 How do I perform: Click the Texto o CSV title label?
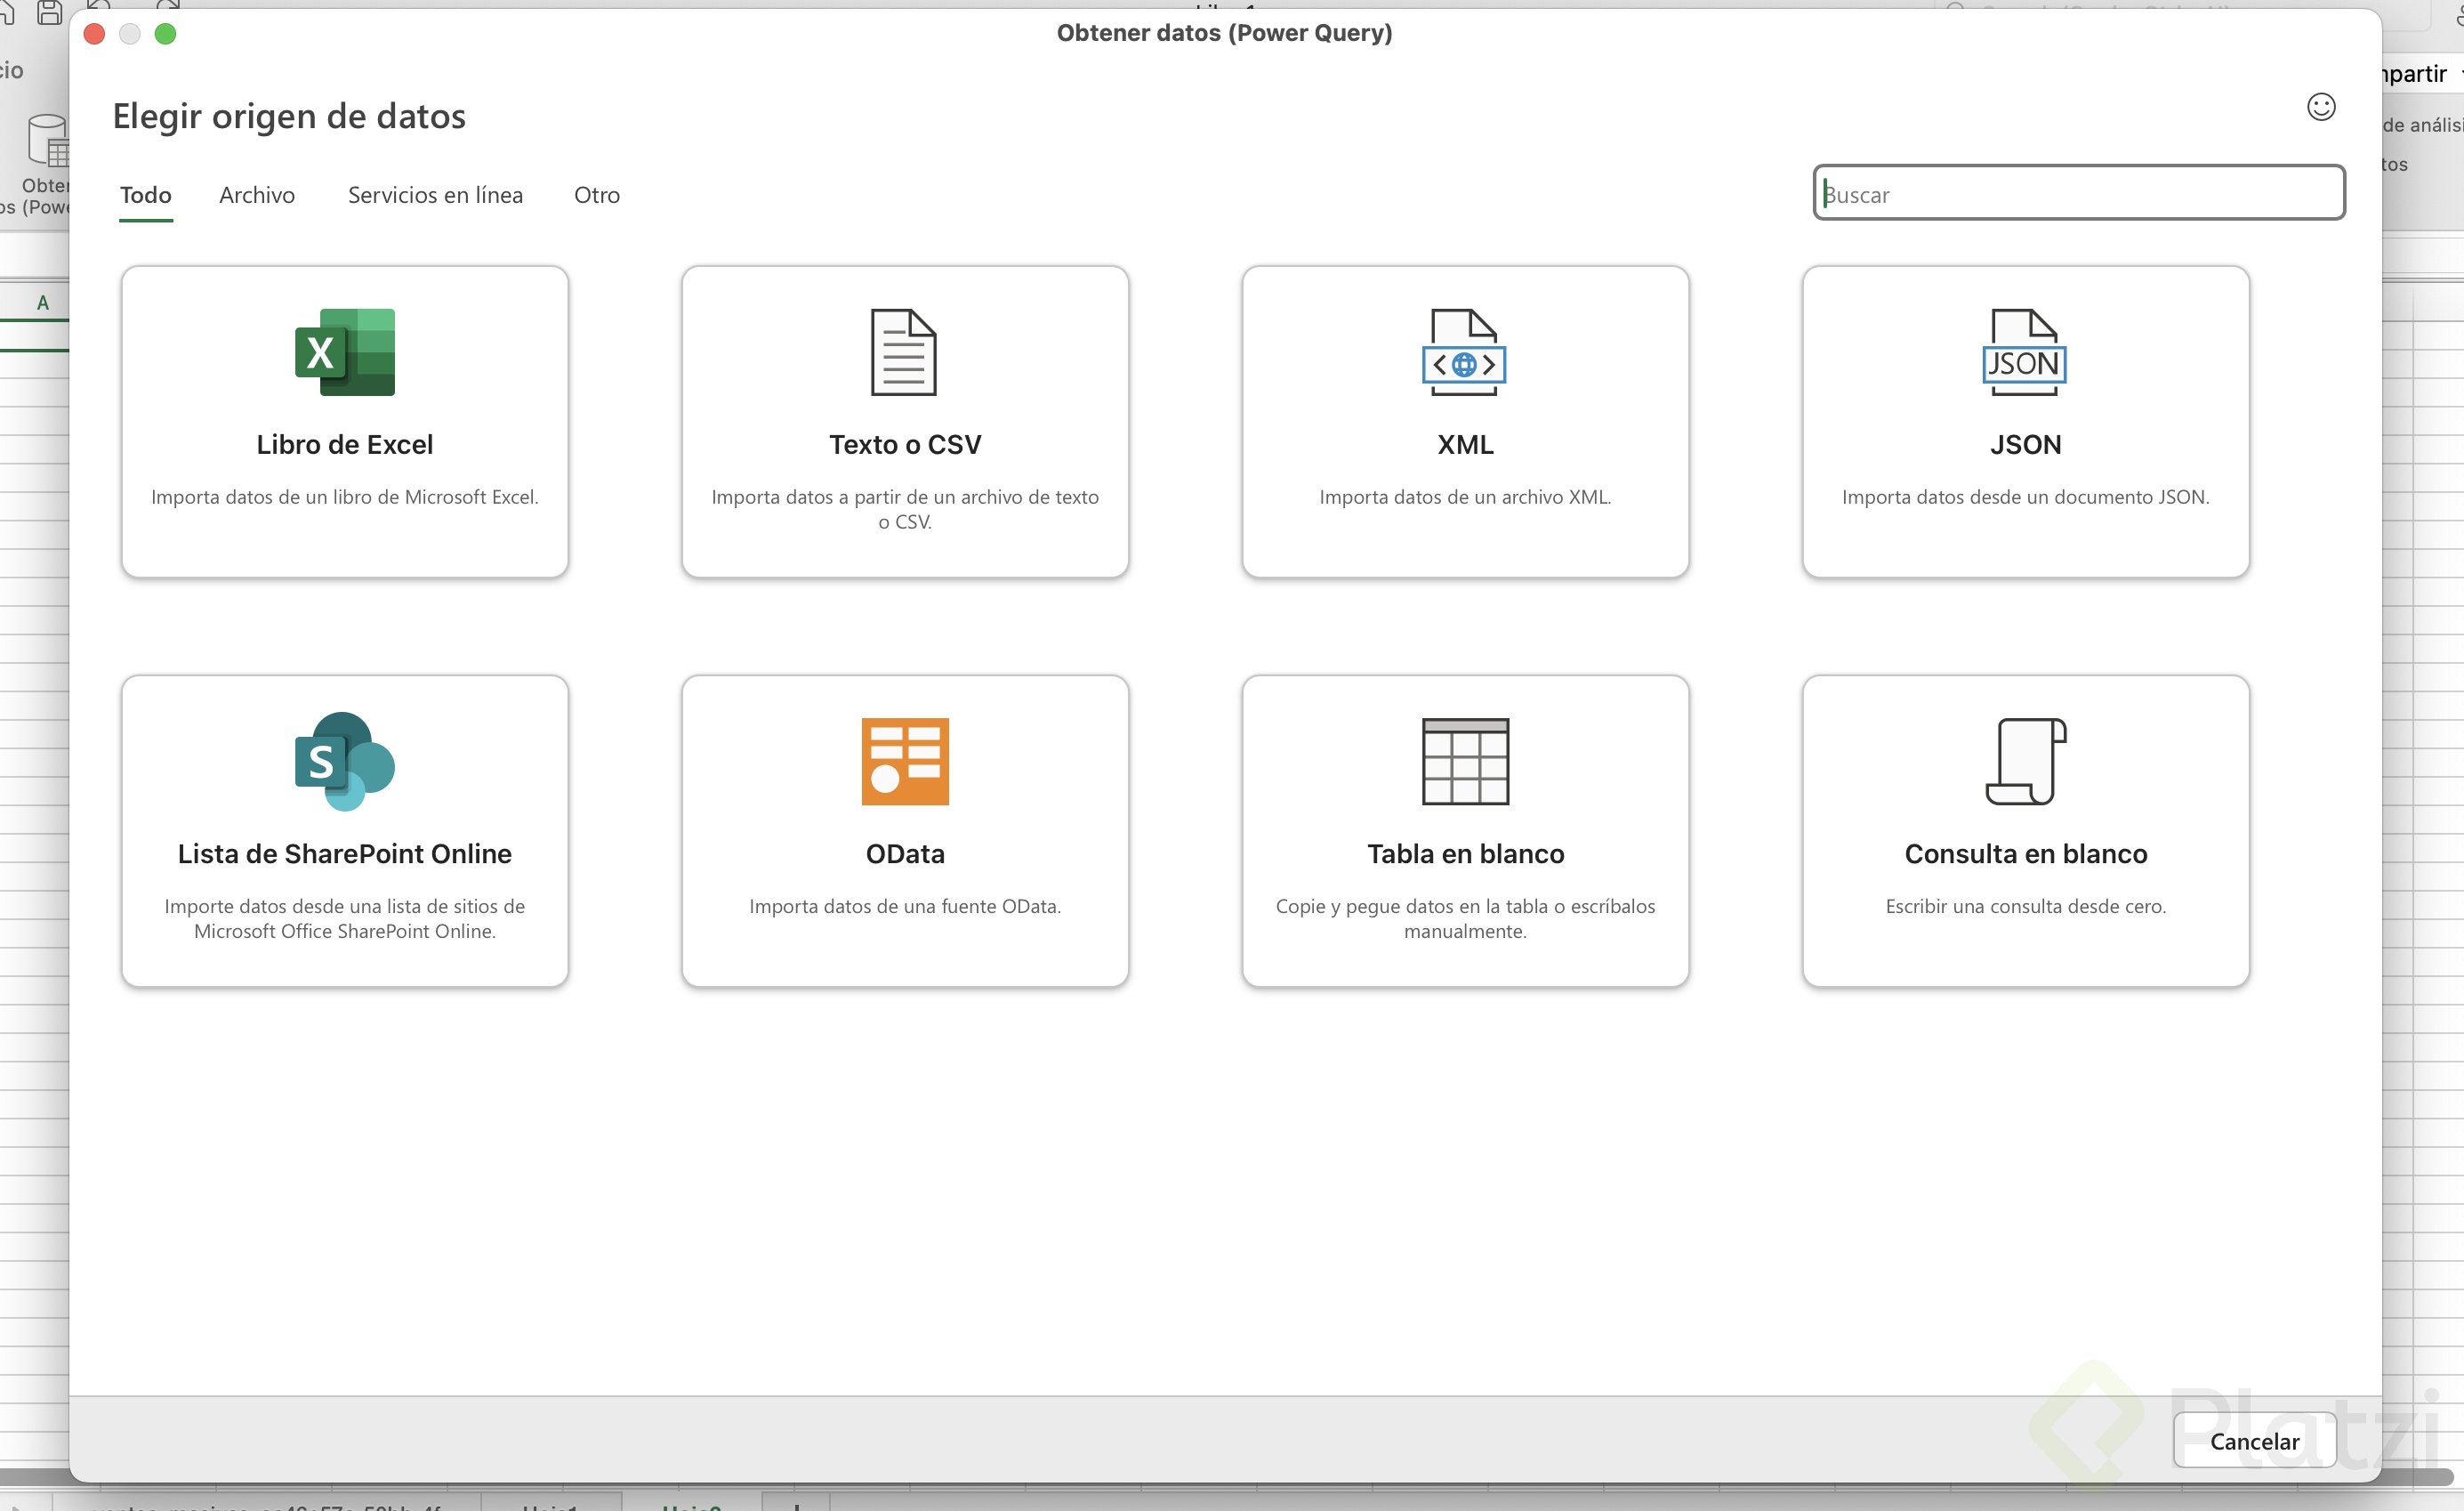904,444
